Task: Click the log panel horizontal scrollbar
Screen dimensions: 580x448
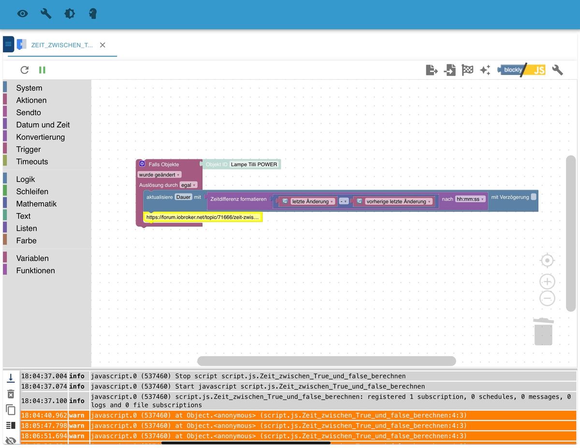Action: (246, 443)
